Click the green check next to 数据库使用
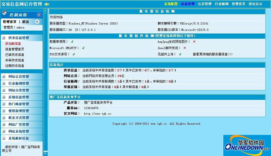The width and height of the screenshot is (271, 156). (72, 42)
